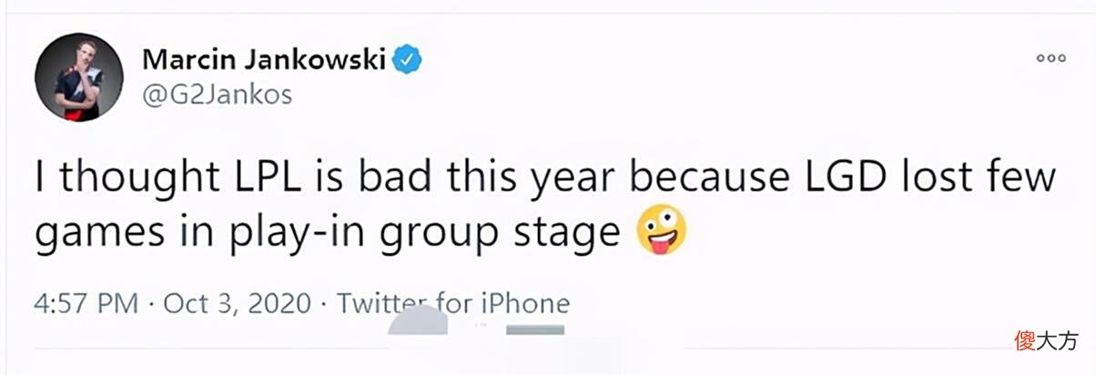This screenshot has width=1096, height=375.
Task: Open the Twitter for iPhone source link
Action: tap(453, 303)
